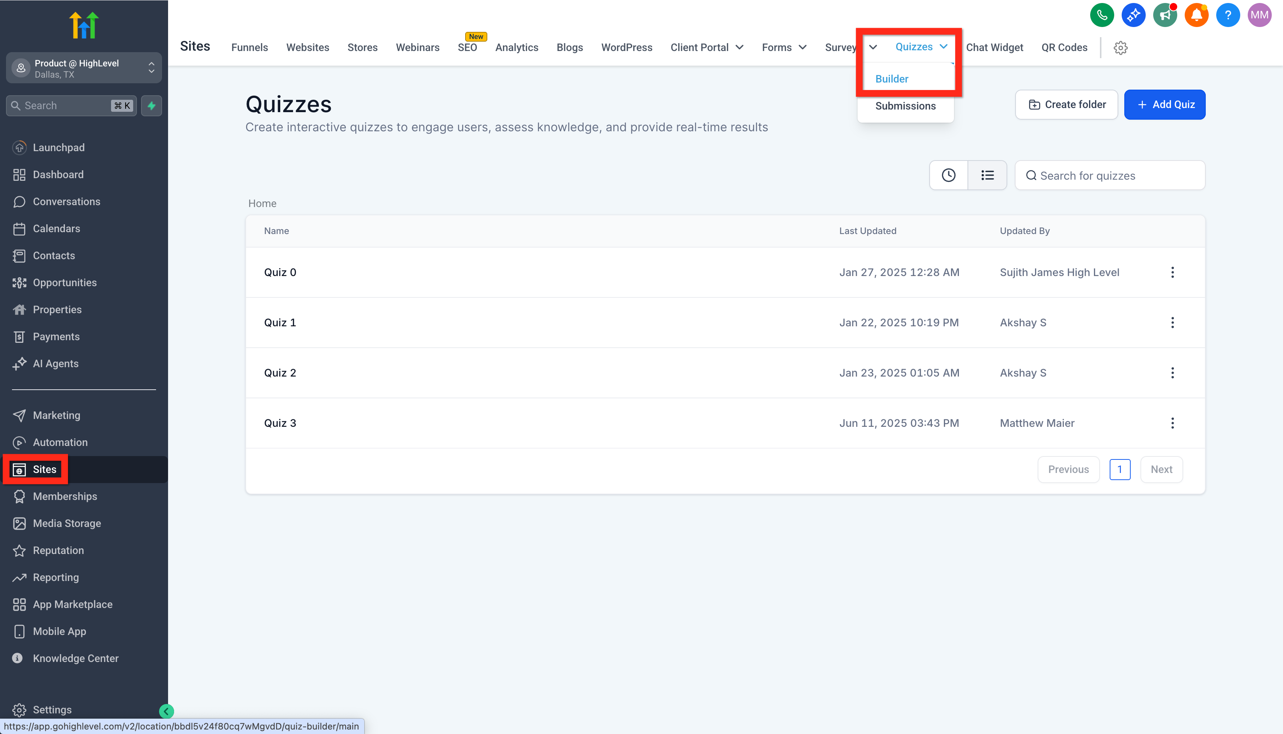
Task: Switch to recent clock view
Action: [x=948, y=176]
